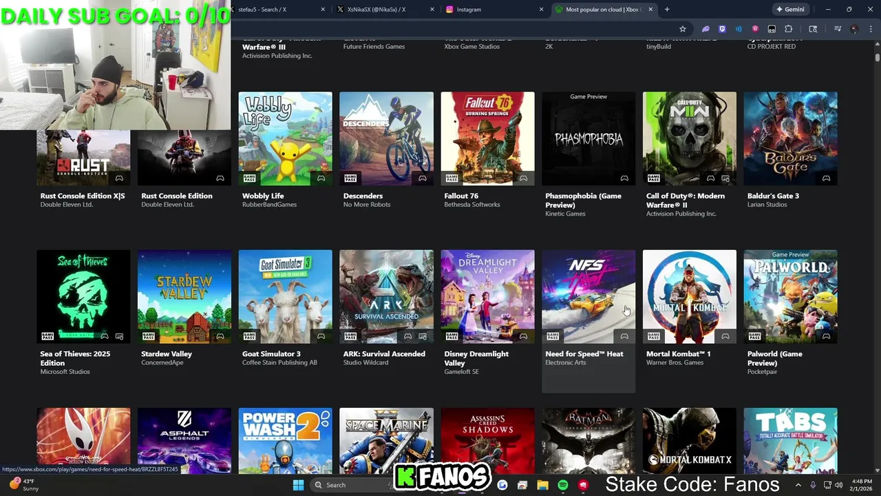The image size is (881, 496).
Task: Click the Game Pass badge on Palworld
Action: tap(754, 336)
